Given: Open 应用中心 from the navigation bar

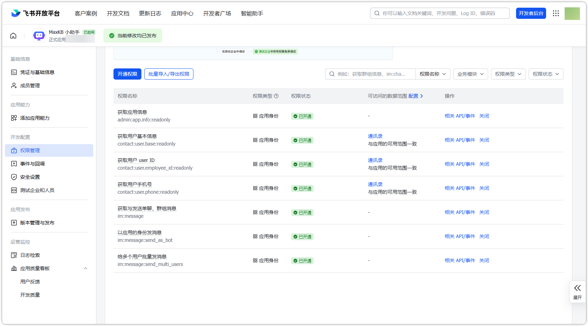Looking at the screenshot, I should [x=182, y=13].
